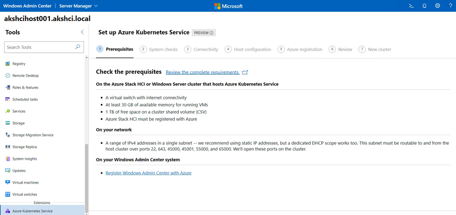Select the Azure registration step

click(x=300, y=50)
